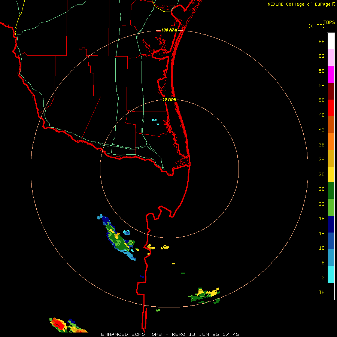Click the 18 legend value

pos(322,219)
